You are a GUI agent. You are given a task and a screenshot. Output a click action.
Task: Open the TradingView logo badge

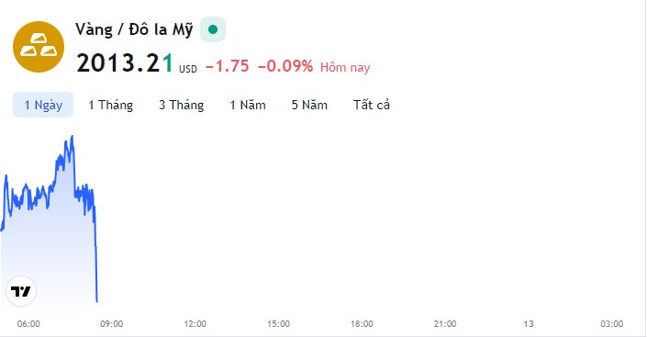[21, 291]
